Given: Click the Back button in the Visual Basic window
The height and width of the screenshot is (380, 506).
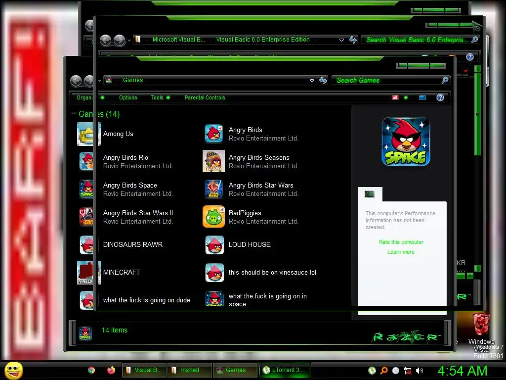Looking at the screenshot, I should coord(106,41).
